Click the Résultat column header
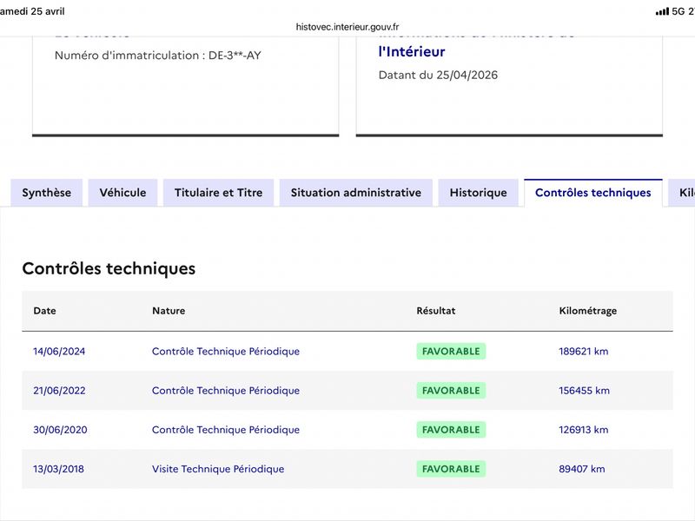Viewport: 695px width, 521px height. click(436, 311)
